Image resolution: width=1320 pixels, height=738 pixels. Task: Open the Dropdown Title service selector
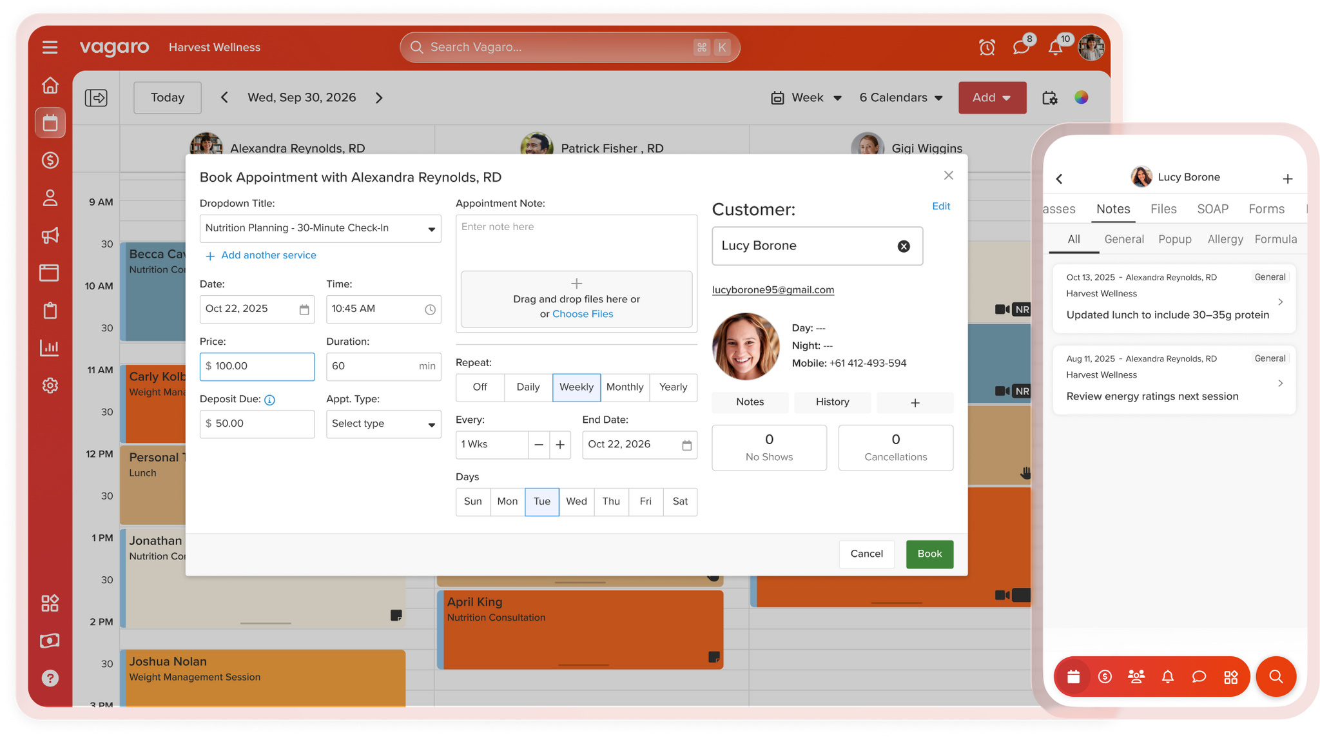point(320,229)
